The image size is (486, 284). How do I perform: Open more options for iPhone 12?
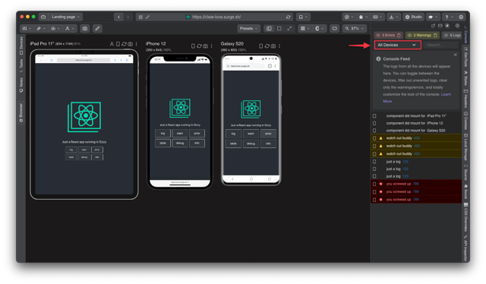click(211, 46)
